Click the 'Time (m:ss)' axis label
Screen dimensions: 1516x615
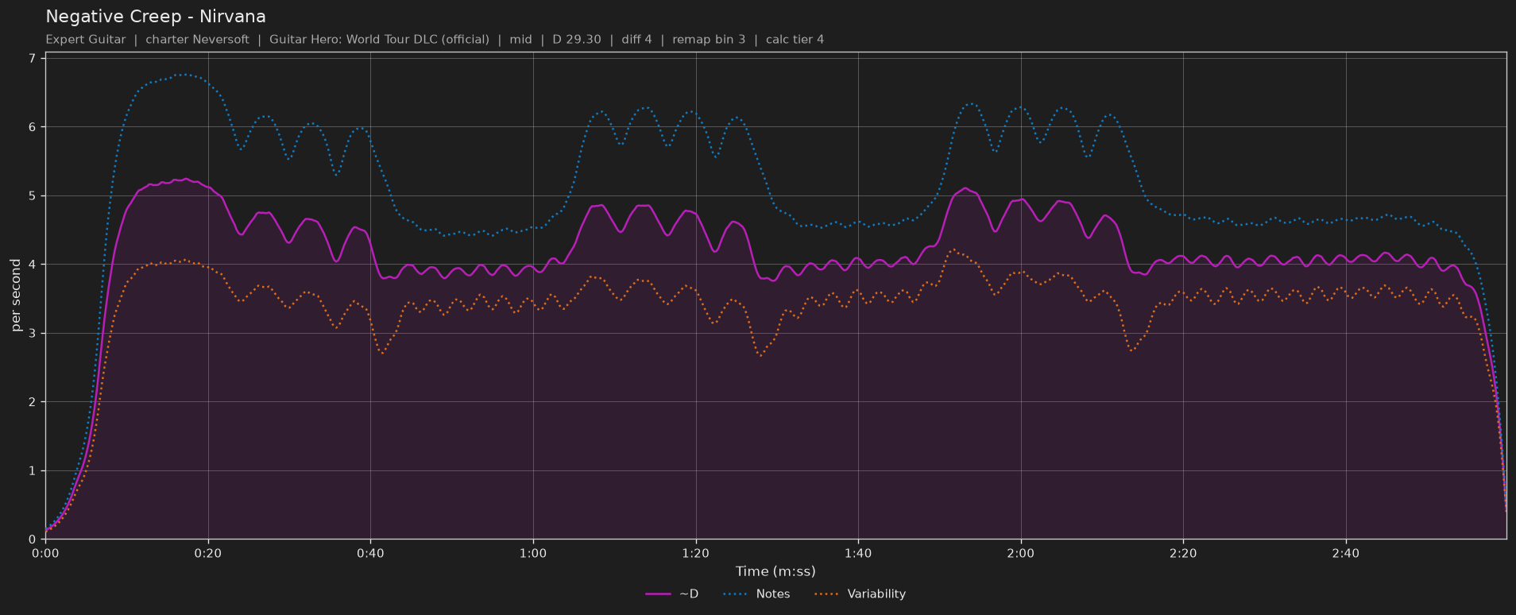(775, 571)
